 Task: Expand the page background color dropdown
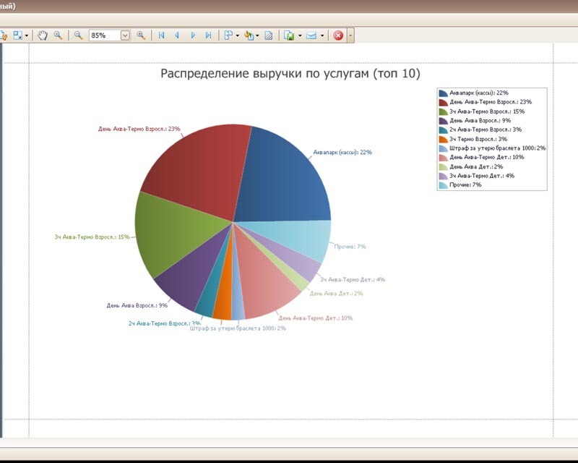click(x=257, y=35)
